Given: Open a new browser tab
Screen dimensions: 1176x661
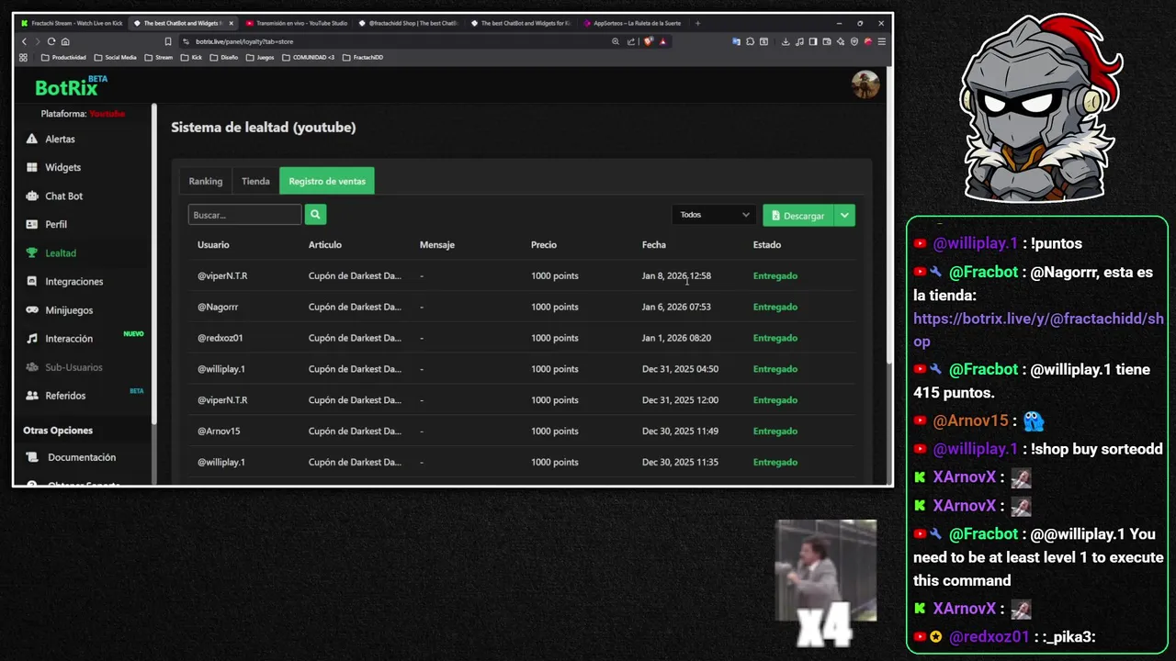Looking at the screenshot, I should [x=697, y=23].
